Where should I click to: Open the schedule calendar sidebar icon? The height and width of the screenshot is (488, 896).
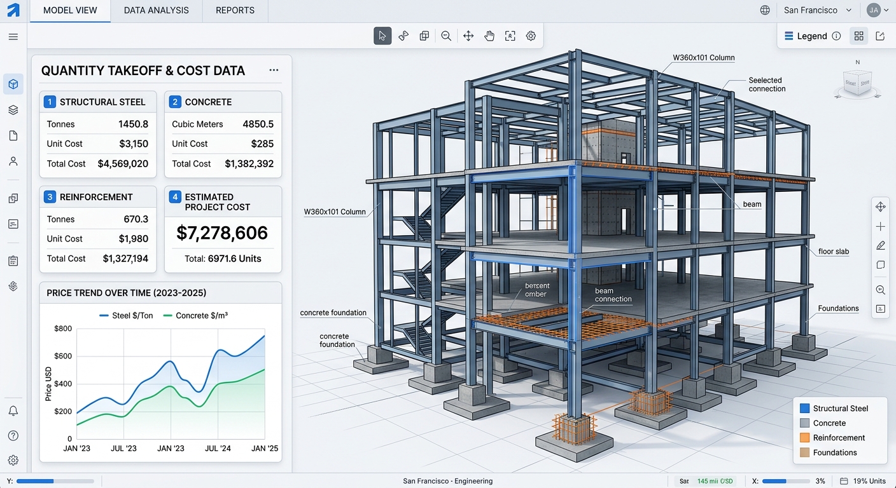click(13, 261)
